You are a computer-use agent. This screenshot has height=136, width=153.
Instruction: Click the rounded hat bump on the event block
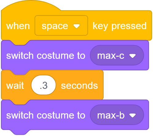click(x=31, y=6)
